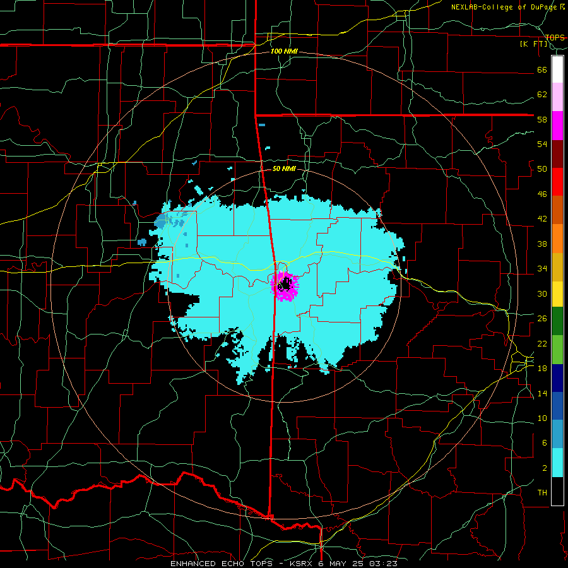The image size is (568, 568).
Task: Click the dark green legend swatch
Action: click(x=557, y=321)
